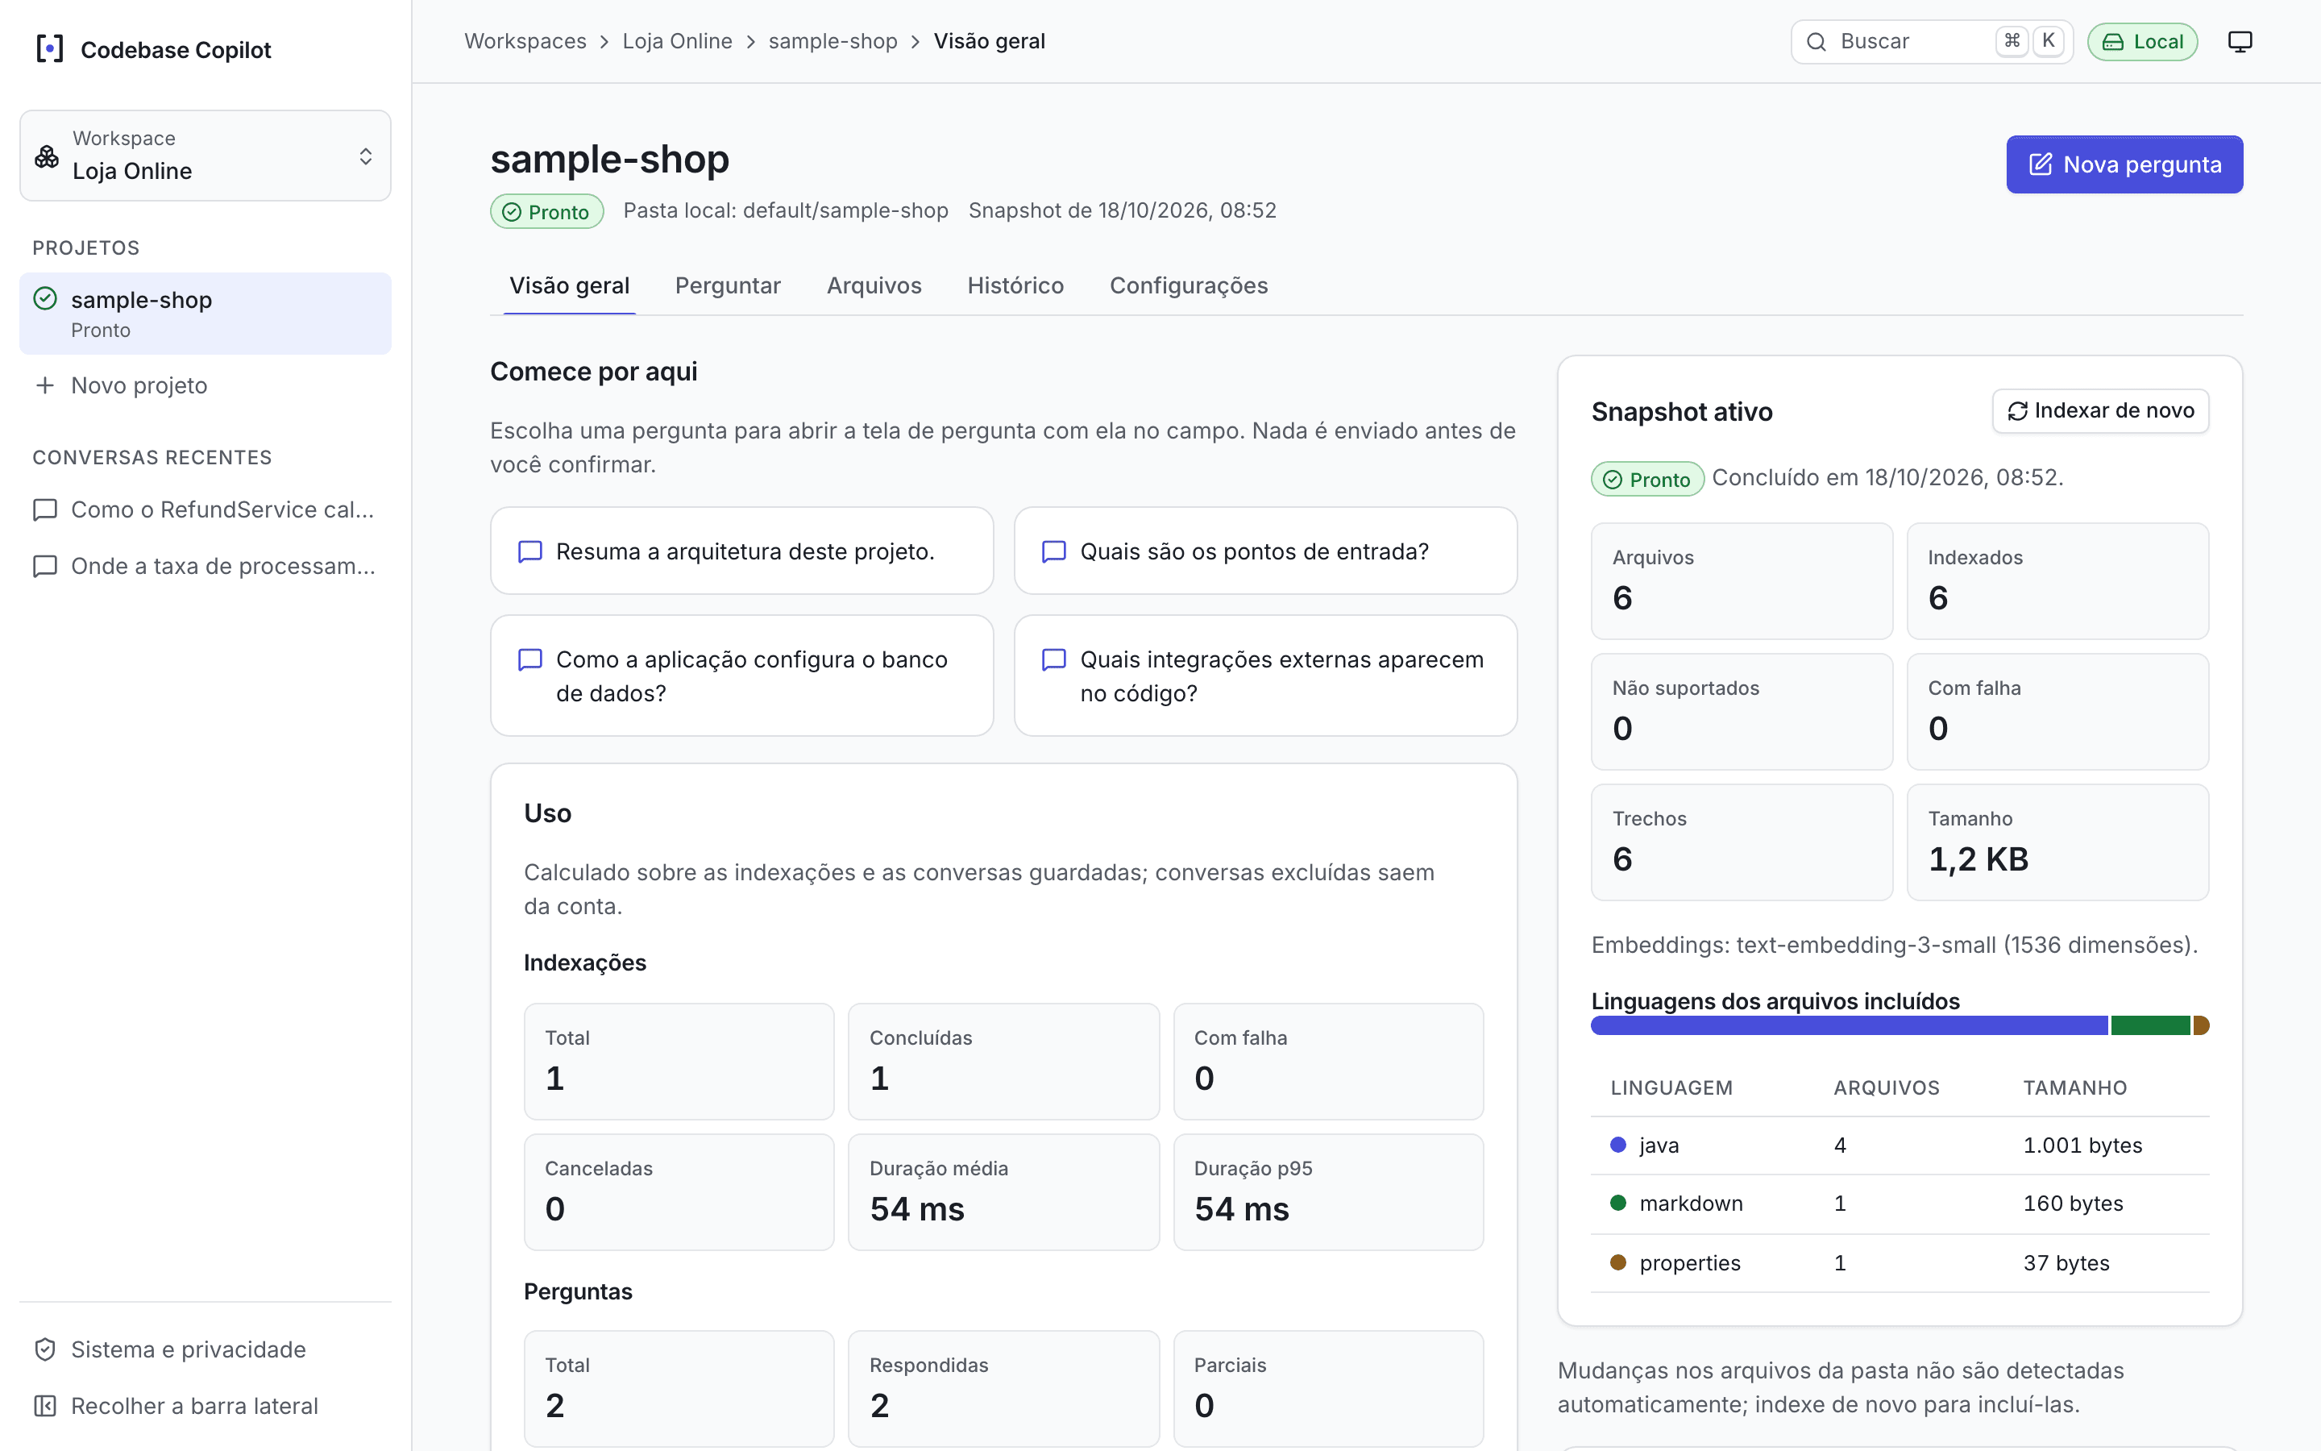Click the workspace cubes icon
The height and width of the screenshot is (1451, 2321).
pyautogui.click(x=47, y=156)
